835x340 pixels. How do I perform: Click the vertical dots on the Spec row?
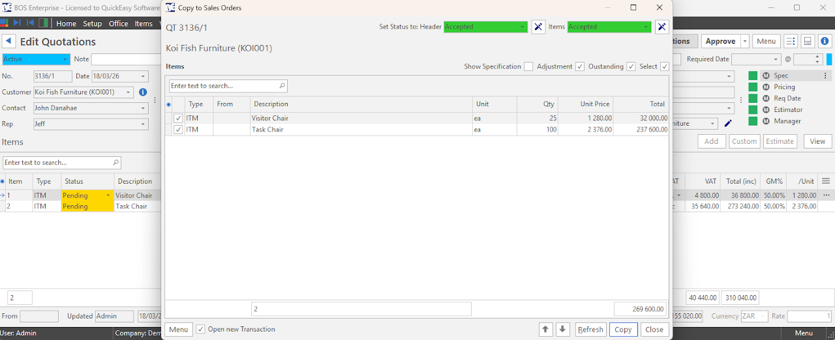coord(825,76)
